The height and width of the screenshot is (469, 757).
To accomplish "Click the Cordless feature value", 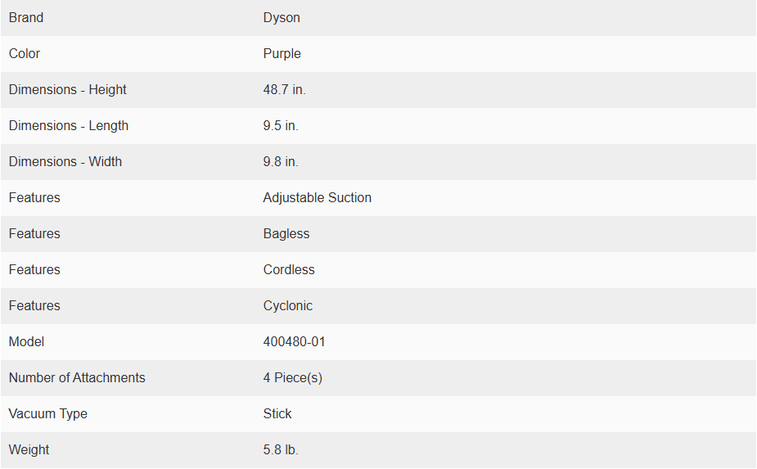I will point(289,269).
